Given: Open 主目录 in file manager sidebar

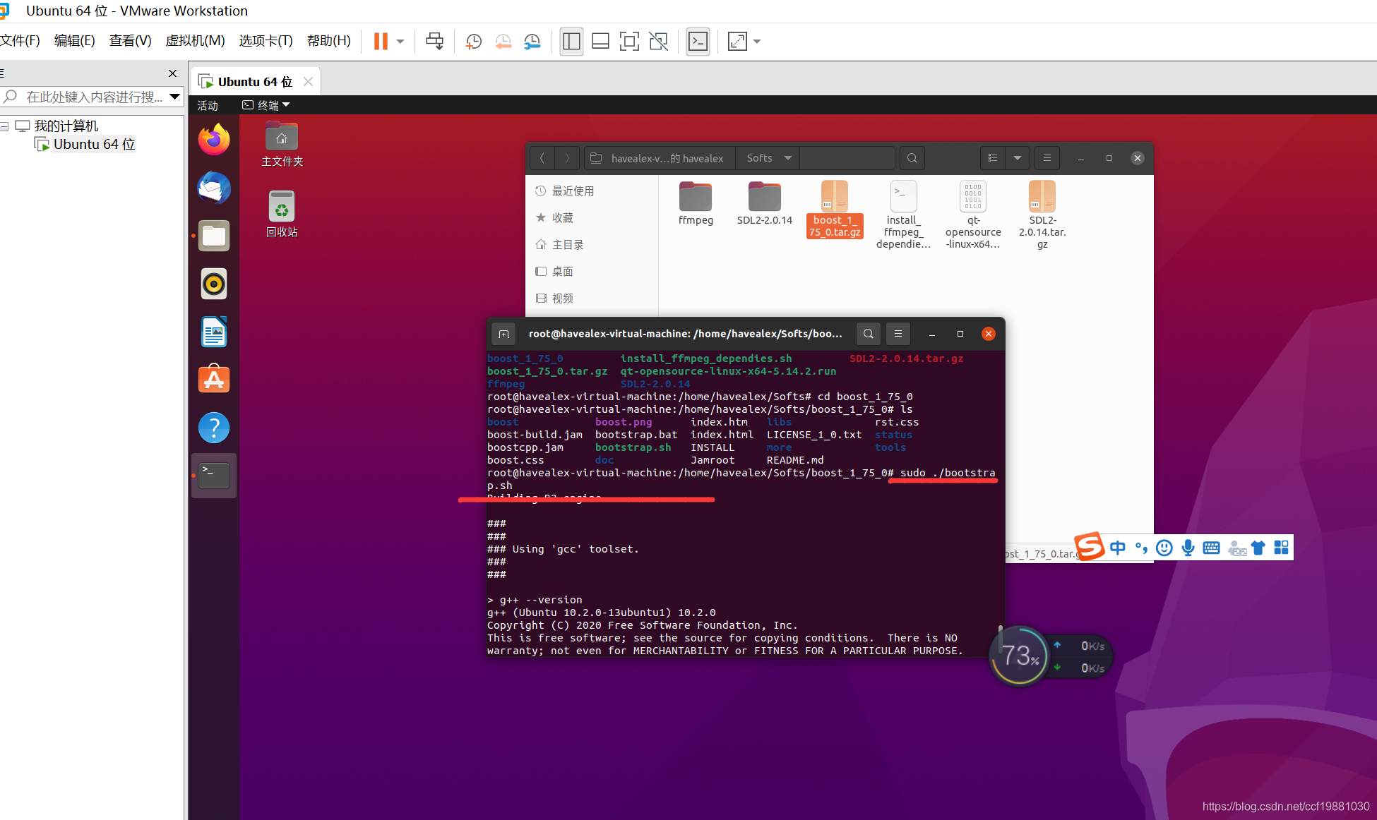Looking at the screenshot, I should click(568, 244).
